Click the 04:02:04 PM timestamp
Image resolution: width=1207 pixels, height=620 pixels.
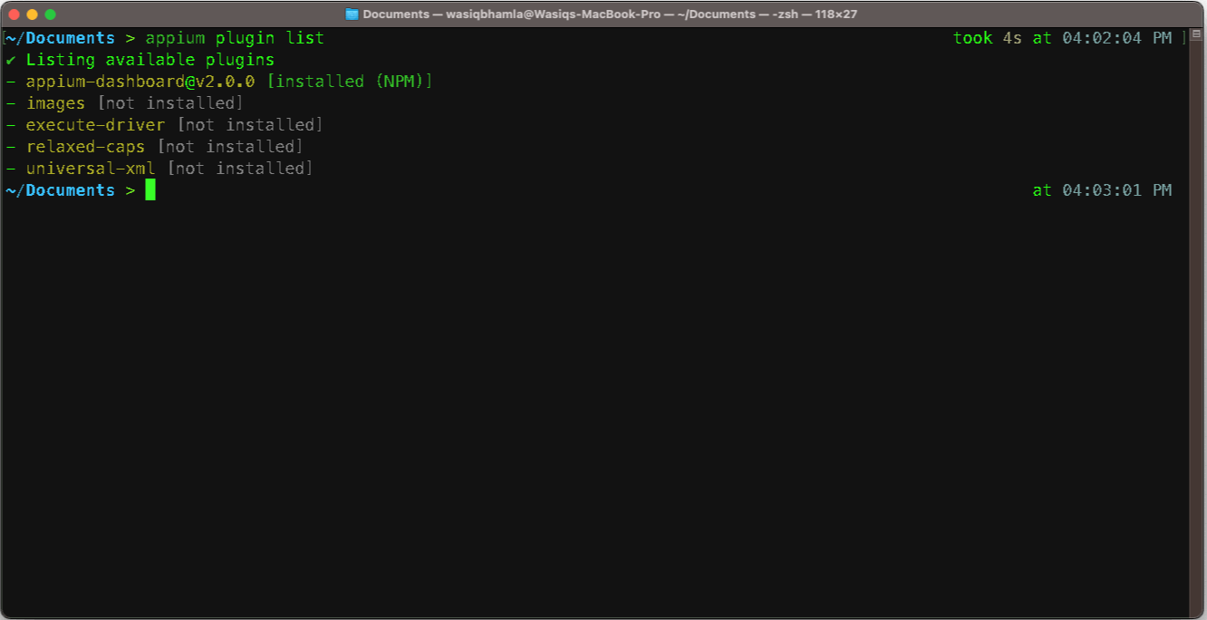(1116, 37)
